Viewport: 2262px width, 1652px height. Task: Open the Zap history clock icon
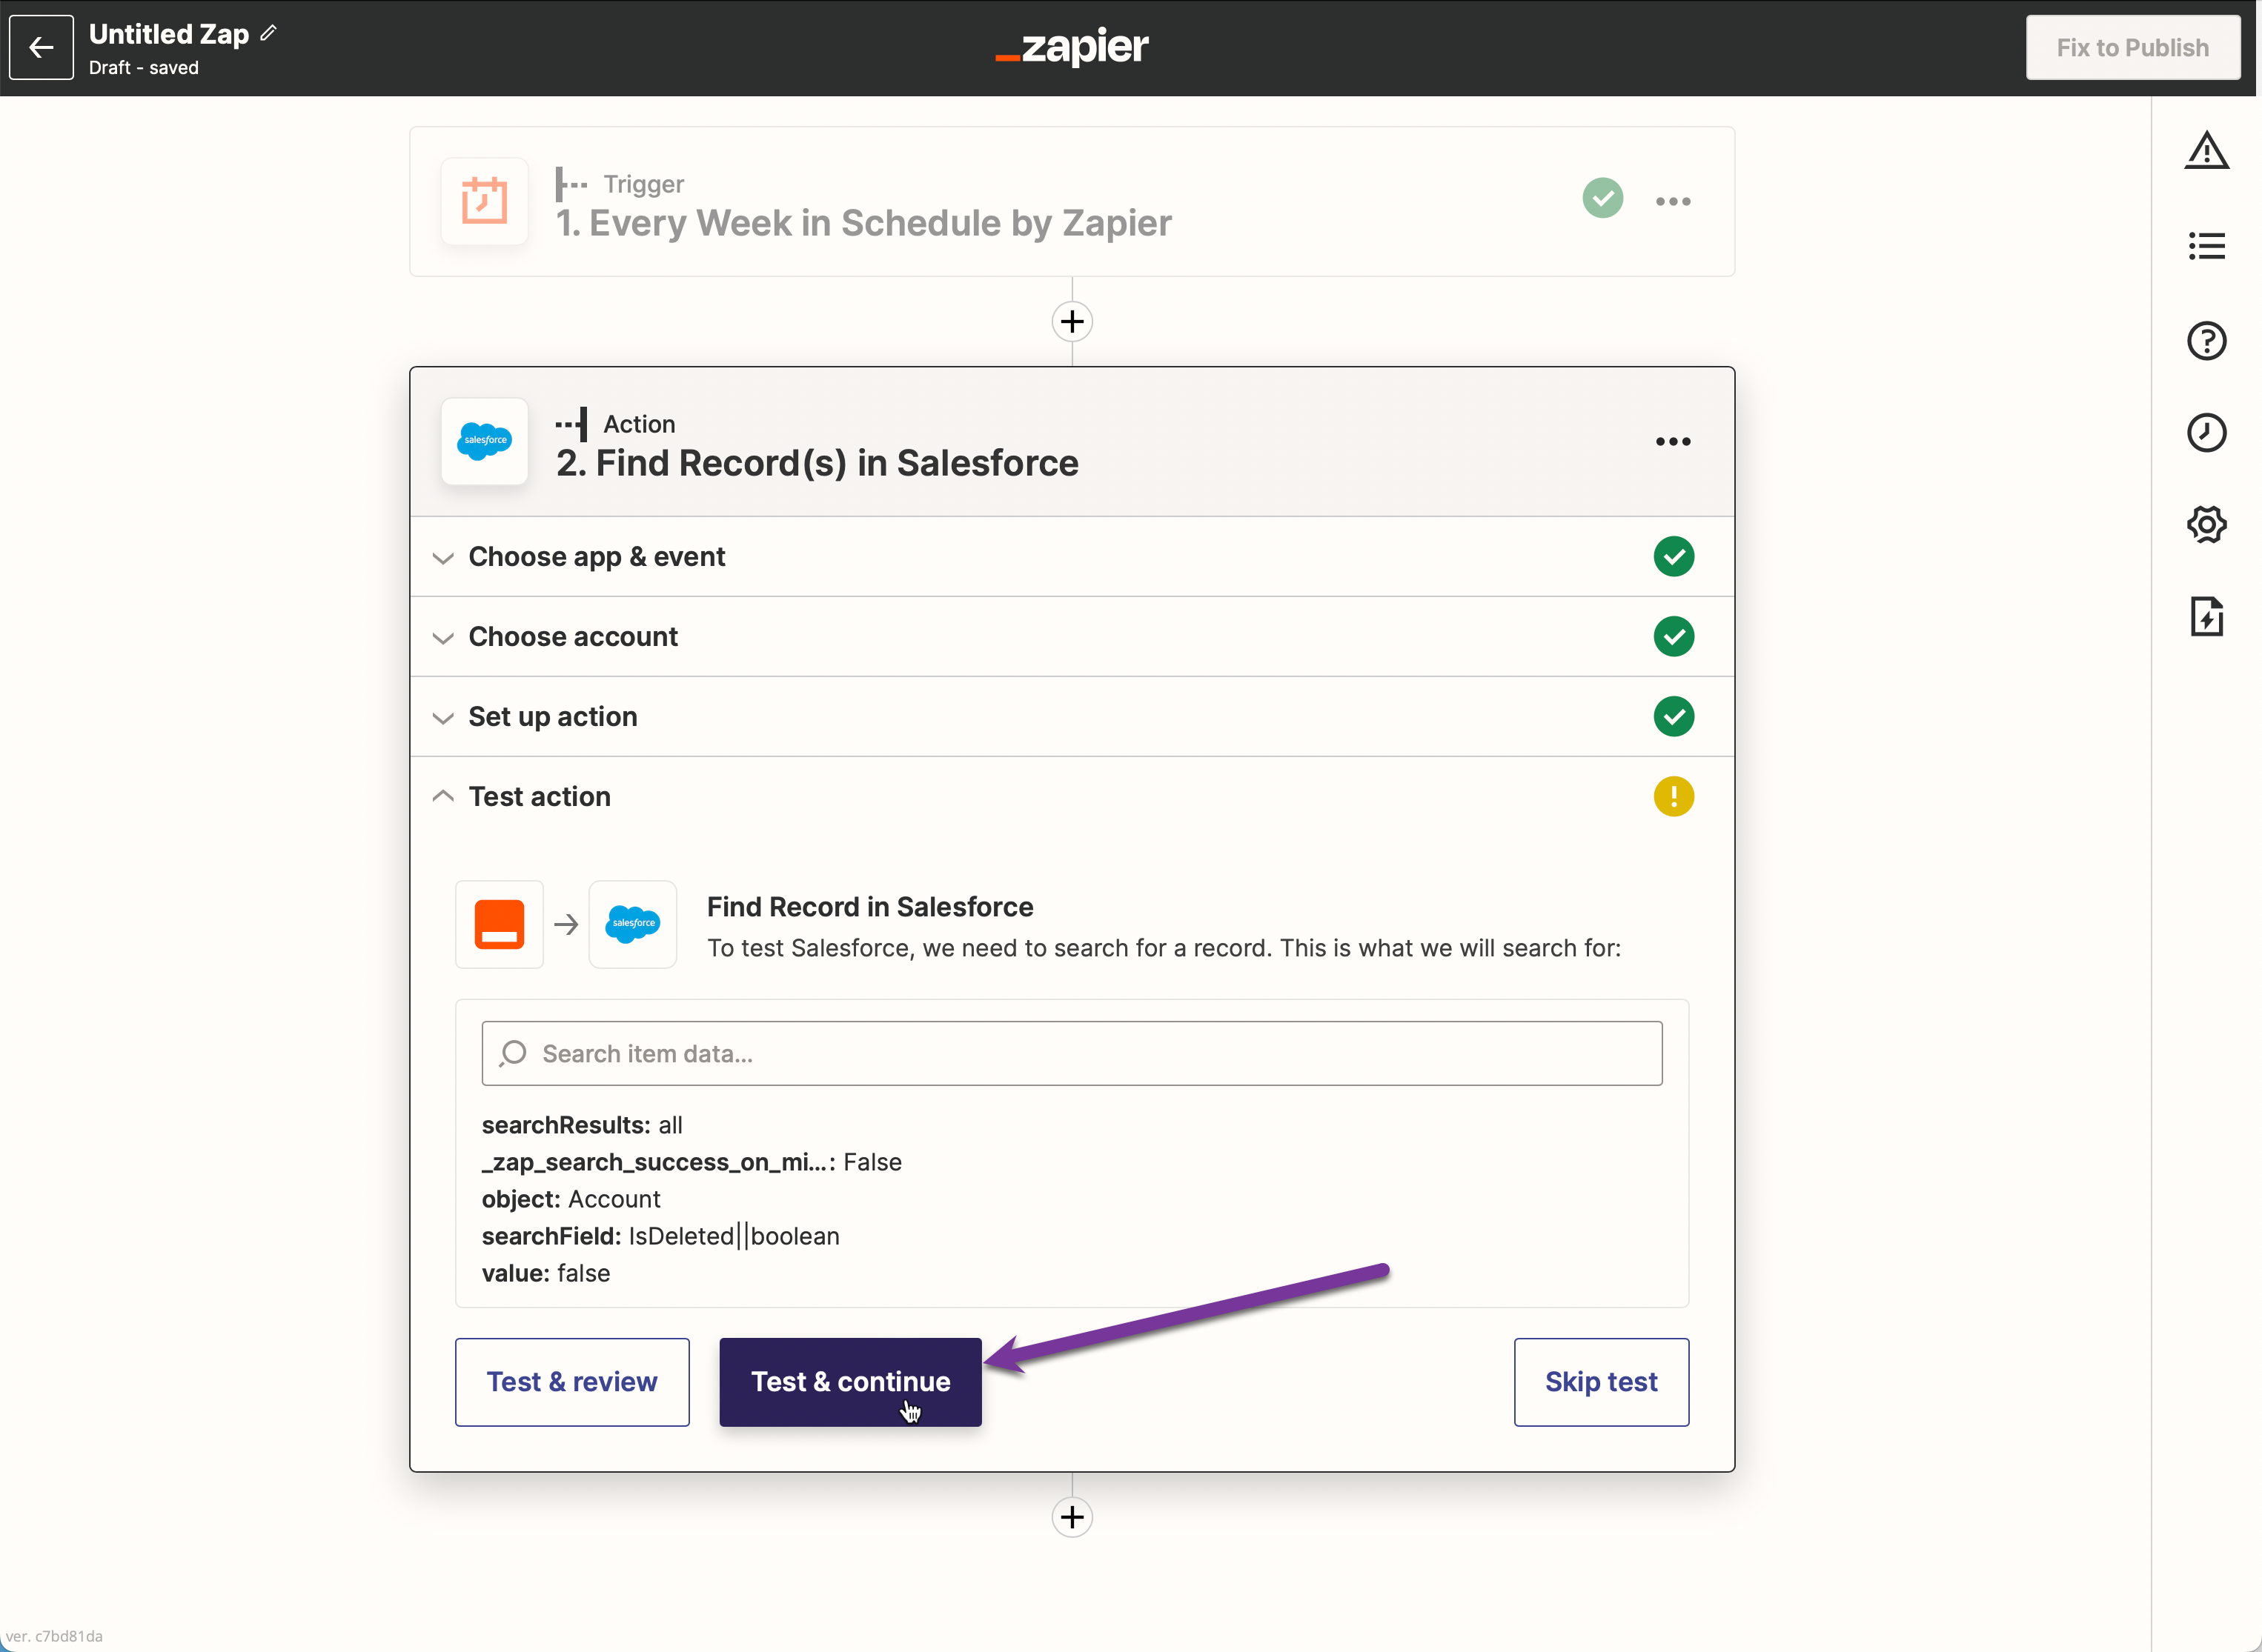(2206, 433)
